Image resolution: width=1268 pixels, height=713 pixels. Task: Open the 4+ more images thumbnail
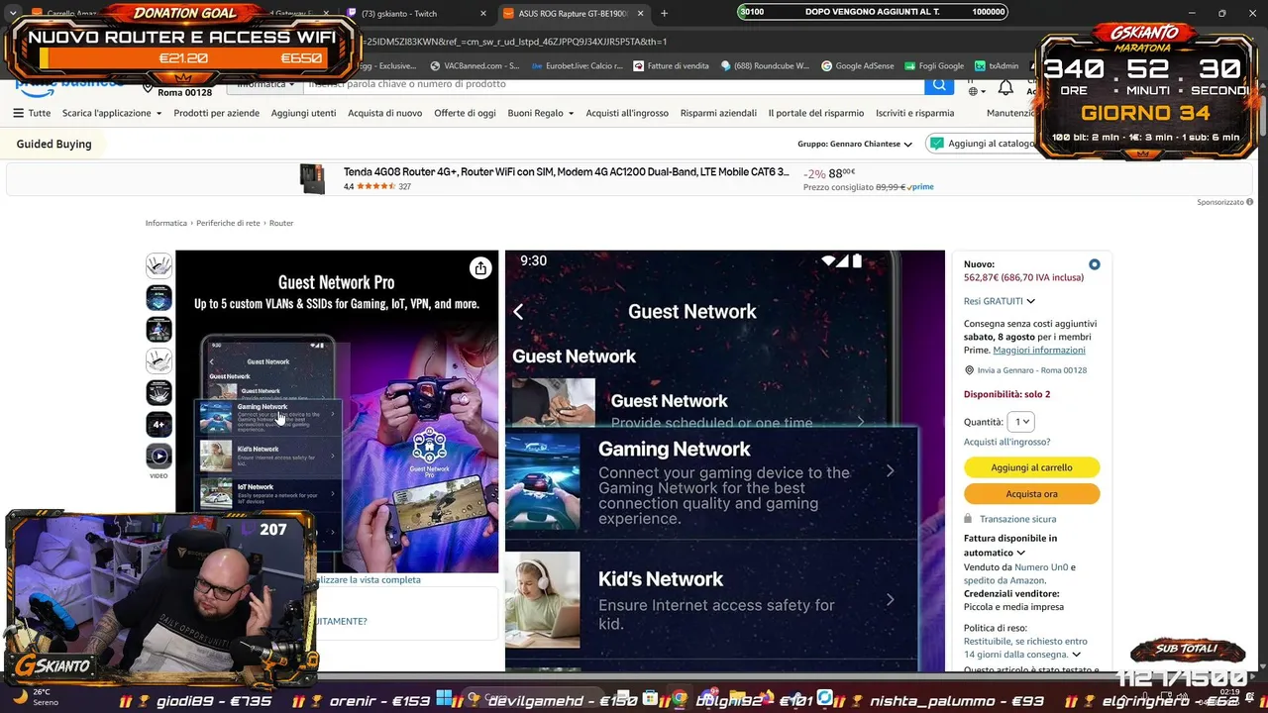(x=158, y=424)
